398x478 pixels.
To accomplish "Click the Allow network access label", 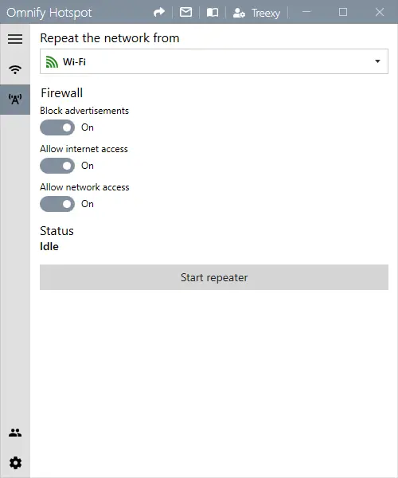I will tap(84, 187).
